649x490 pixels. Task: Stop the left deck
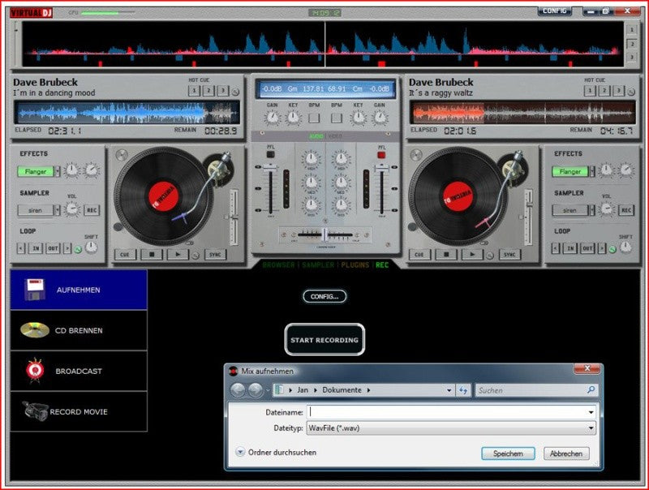coord(152,255)
